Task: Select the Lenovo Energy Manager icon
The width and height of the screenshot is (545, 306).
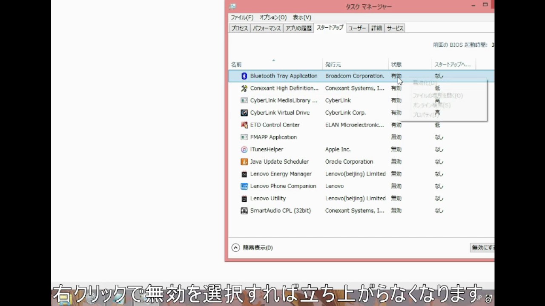Action: point(244,174)
